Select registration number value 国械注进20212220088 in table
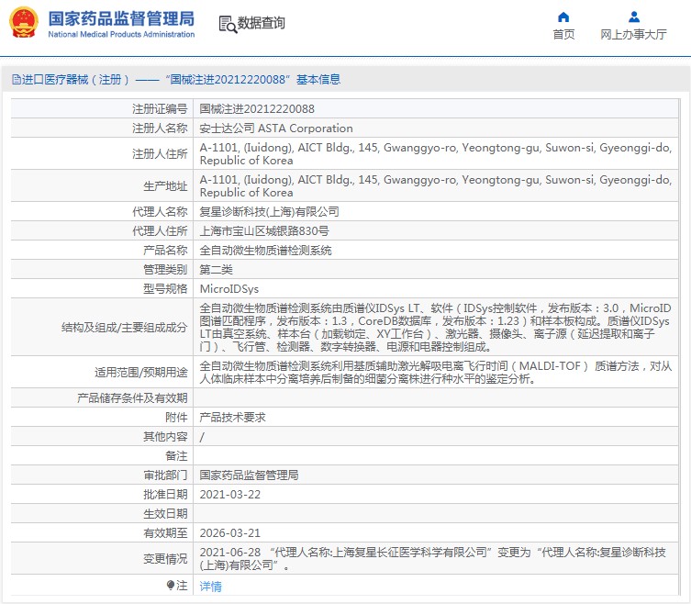 pos(257,109)
